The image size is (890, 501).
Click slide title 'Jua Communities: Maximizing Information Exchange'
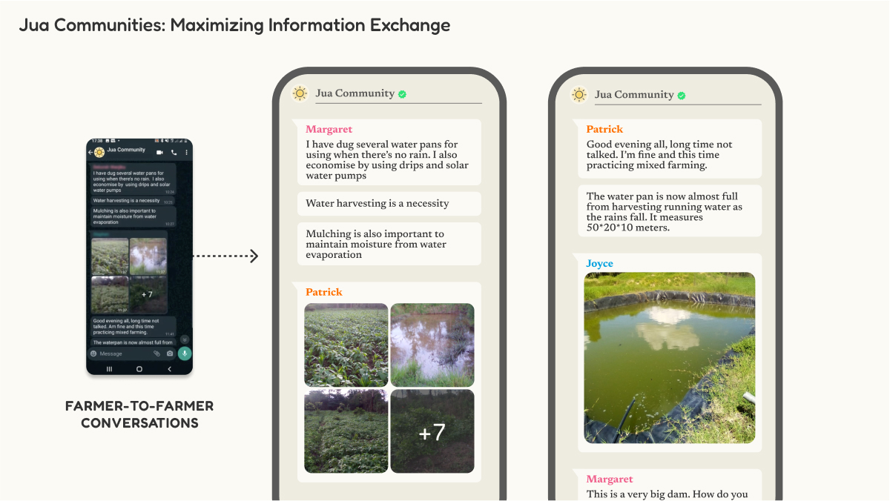pos(234,25)
